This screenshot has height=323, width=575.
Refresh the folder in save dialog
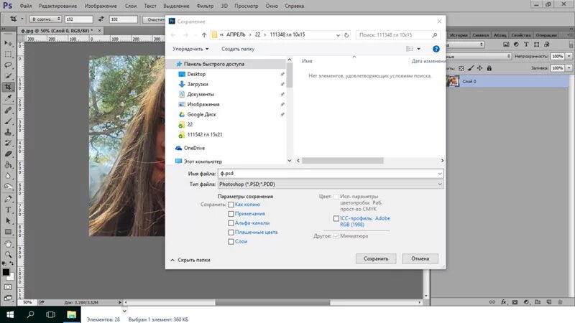[x=346, y=35]
